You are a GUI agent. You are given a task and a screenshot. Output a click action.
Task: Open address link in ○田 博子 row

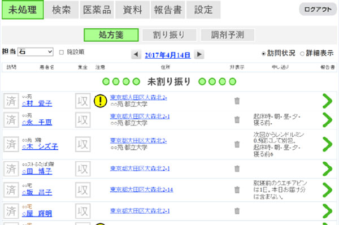pos(140,168)
